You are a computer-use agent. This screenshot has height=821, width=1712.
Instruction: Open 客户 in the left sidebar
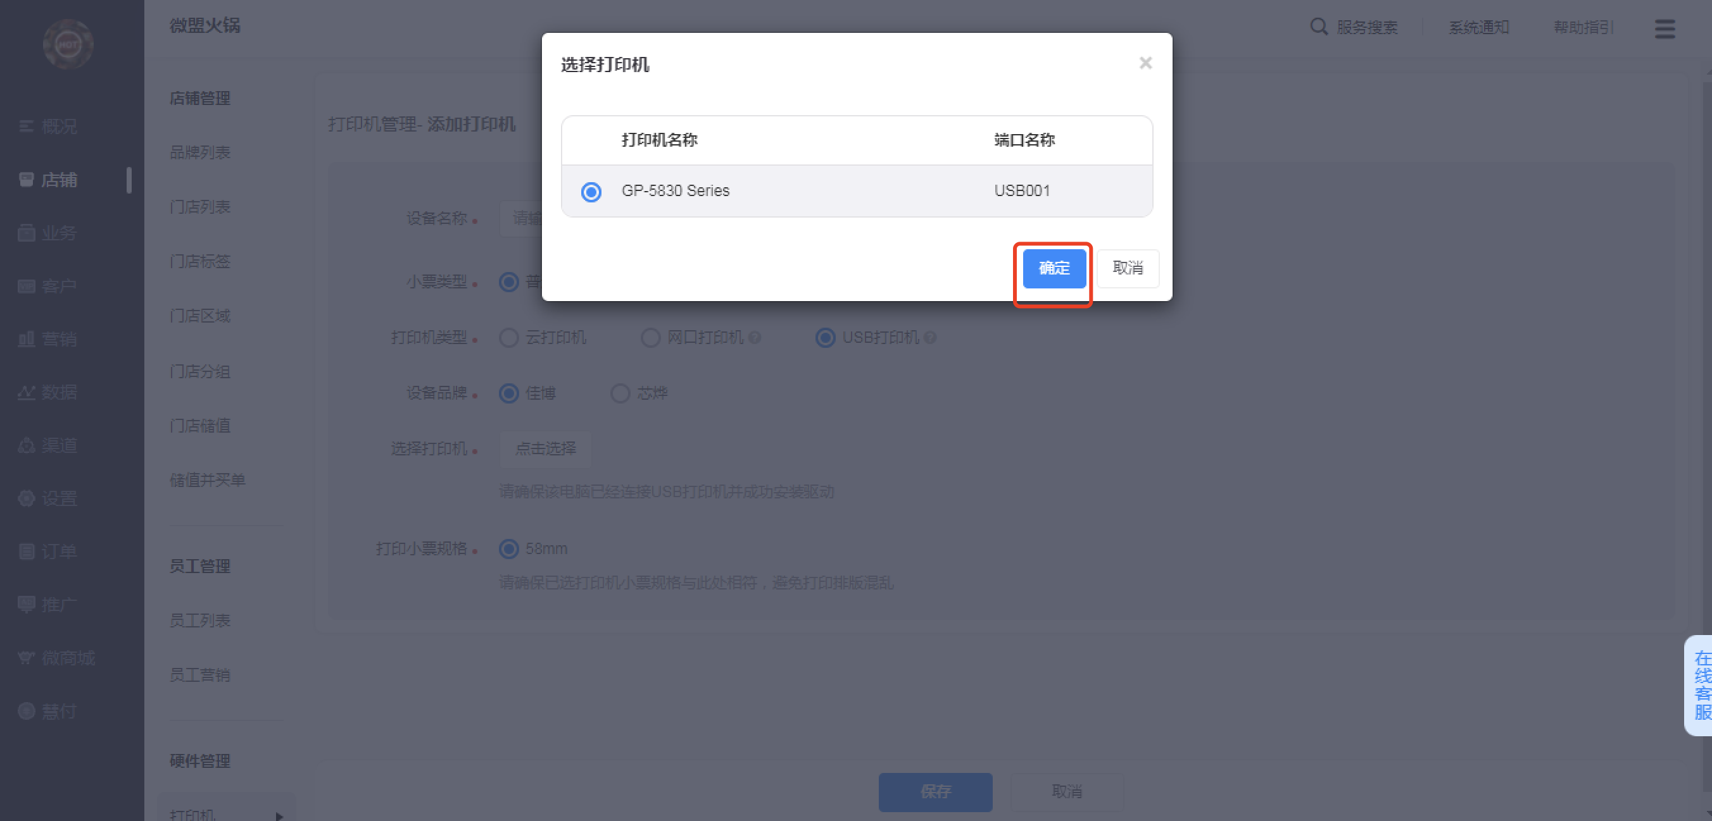[x=48, y=286]
